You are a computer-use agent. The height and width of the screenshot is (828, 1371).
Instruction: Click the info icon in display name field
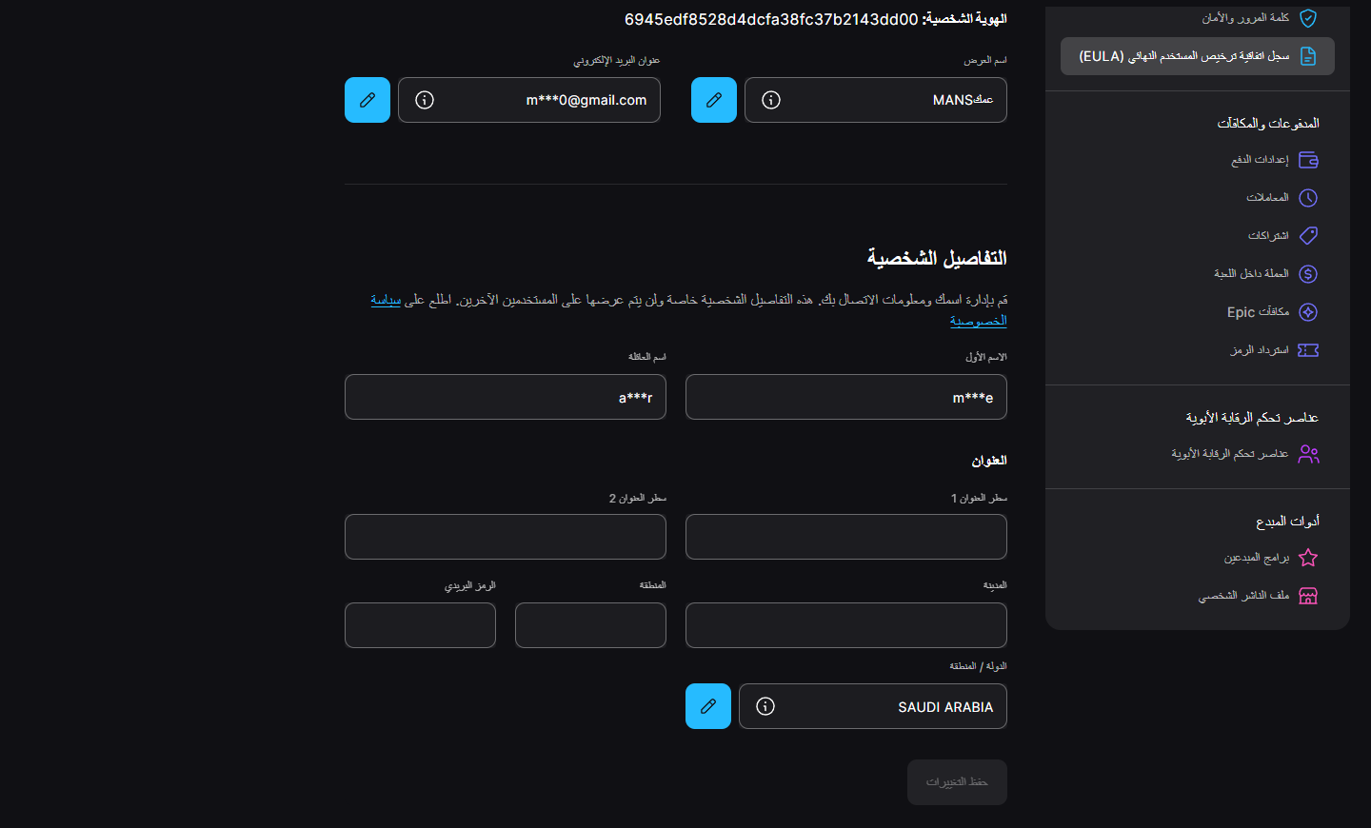[x=771, y=100]
